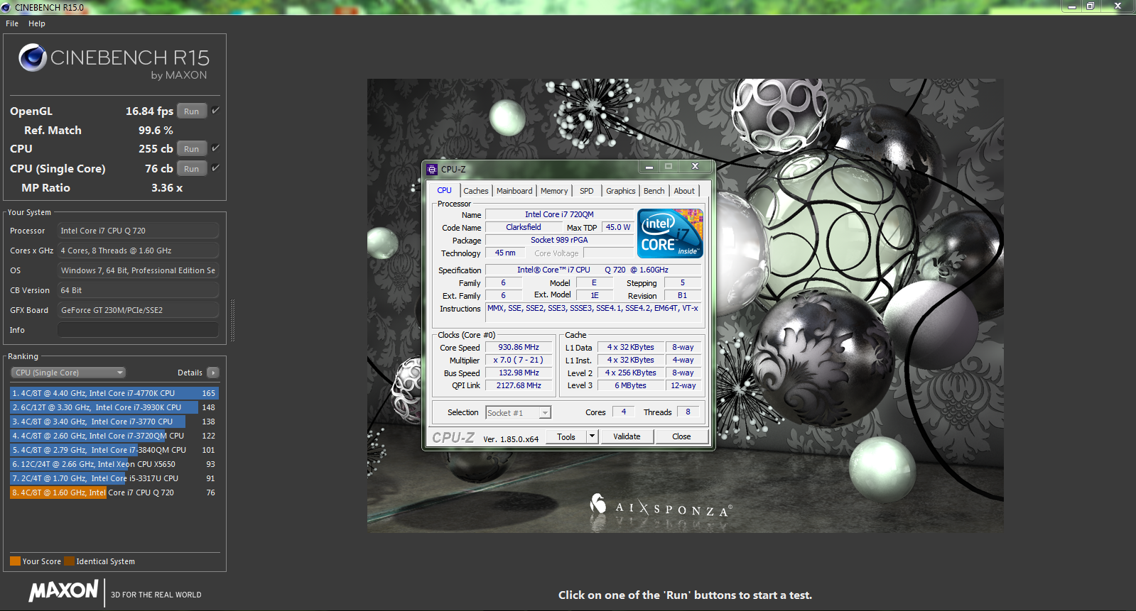Open the Tools dropdown arrow in CPU-Z
The height and width of the screenshot is (611, 1136).
click(x=592, y=436)
